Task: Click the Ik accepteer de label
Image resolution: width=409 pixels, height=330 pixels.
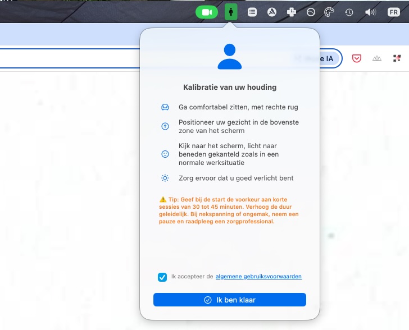Action: pos(192,276)
